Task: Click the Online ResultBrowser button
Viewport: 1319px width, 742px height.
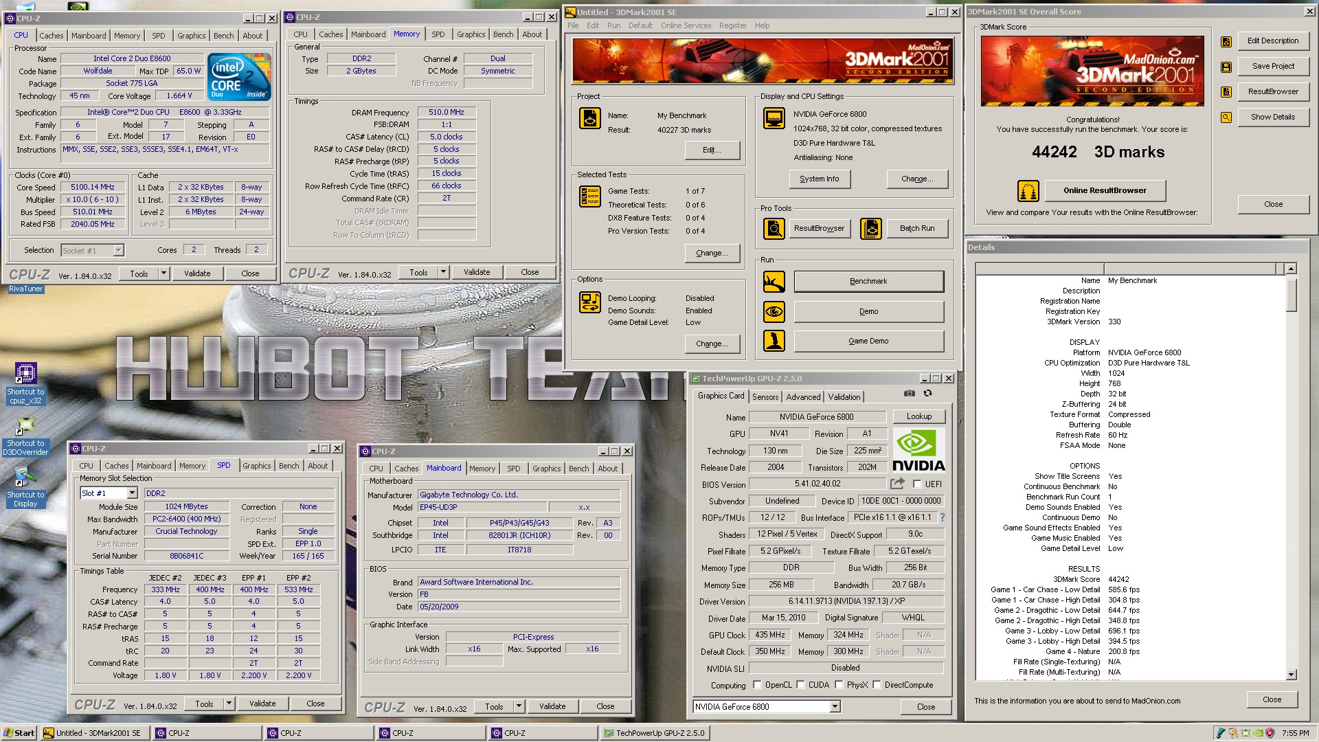Action: pos(1105,190)
